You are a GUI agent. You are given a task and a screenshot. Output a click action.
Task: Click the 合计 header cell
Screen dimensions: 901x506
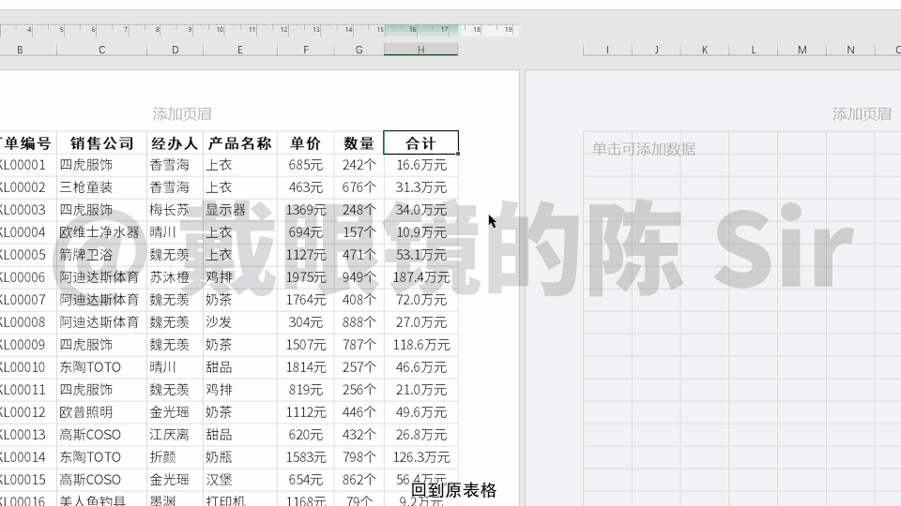click(x=421, y=142)
